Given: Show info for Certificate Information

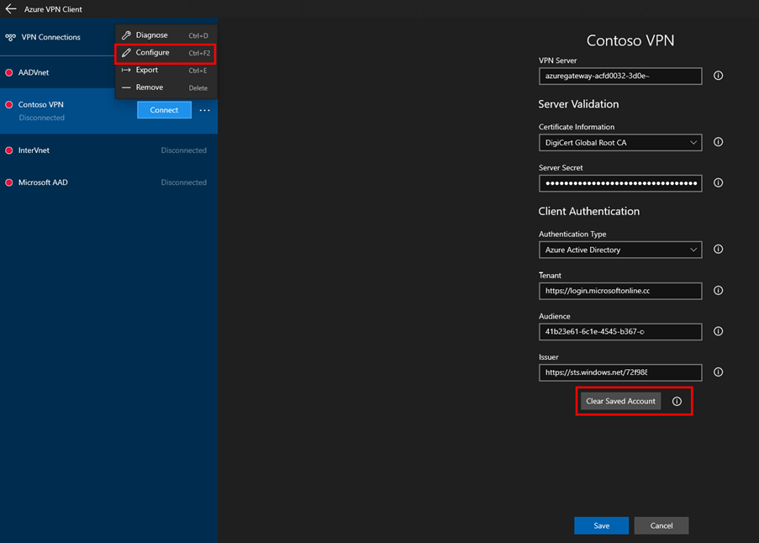Looking at the screenshot, I should (719, 142).
